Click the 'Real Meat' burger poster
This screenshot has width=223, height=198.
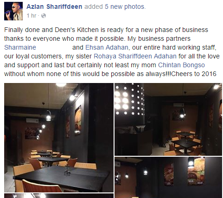point(196,172)
